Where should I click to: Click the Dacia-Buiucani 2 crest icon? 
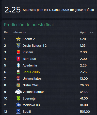pyautogui.click(x=18, y=45)
